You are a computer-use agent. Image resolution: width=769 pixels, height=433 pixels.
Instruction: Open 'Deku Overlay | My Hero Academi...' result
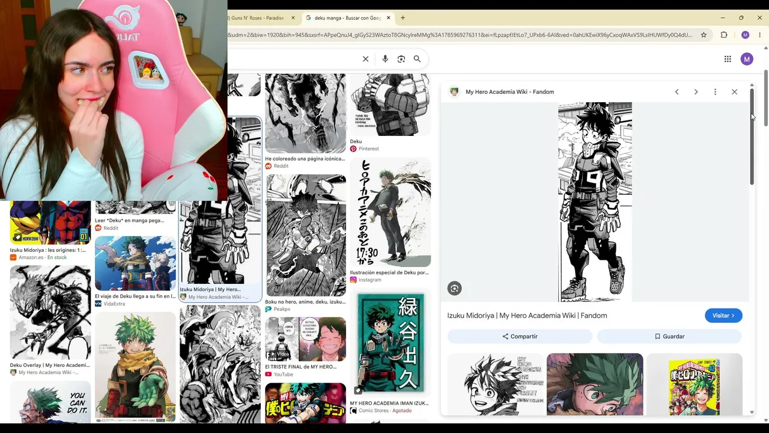point(50,365)
